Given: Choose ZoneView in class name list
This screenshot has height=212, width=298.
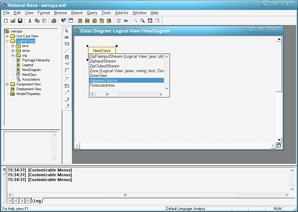Looking at the screenshot, I should (127, 75).
